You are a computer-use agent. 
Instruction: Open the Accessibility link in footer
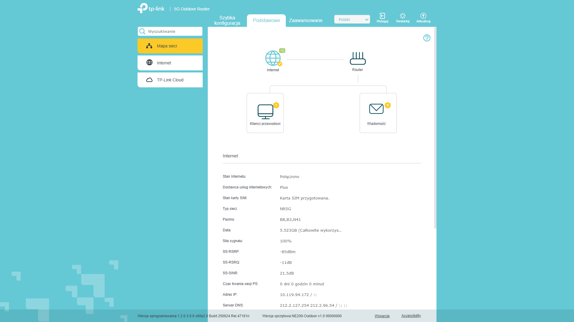pyautogui.click(x=411, y=316)
